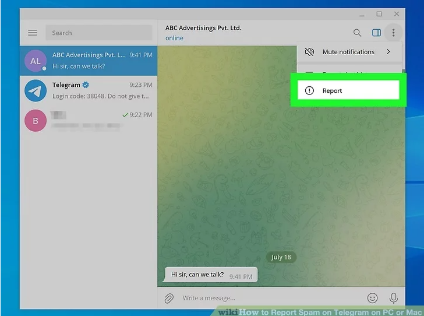Viewport: 424px width, 316px height.
Task: Click the muted speaker icon
Action: click(x=309, y=52)
